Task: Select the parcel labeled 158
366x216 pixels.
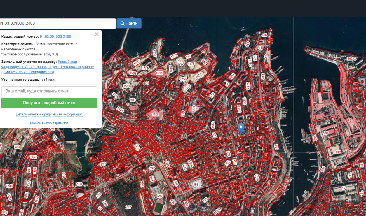Action: tap(196, 184)
